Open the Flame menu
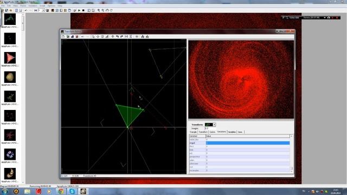 coord(23,6)
